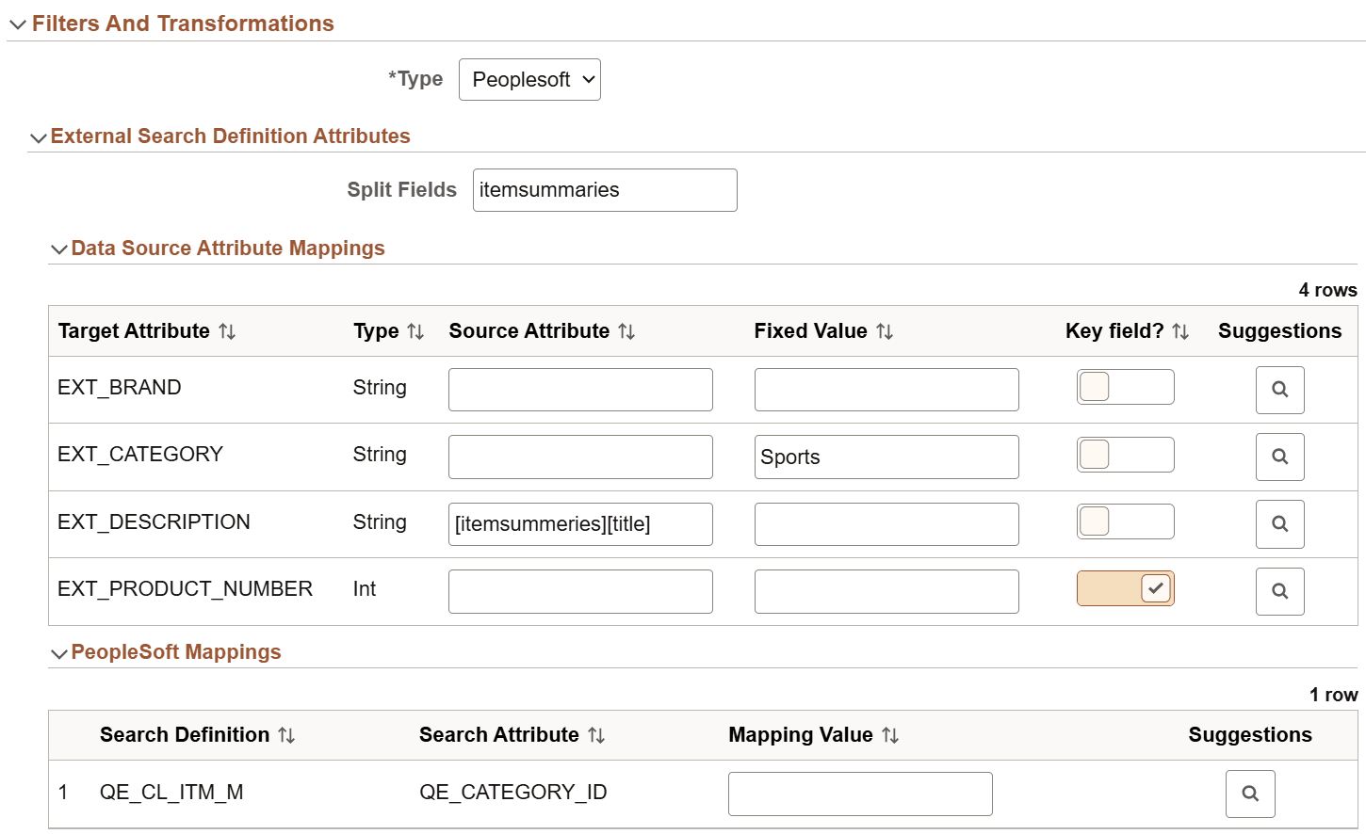This screenshot has height=834, width=1366.
Task: Enable Key field toggle for EXT_BRAND
Action: (x=1125, y=387)
